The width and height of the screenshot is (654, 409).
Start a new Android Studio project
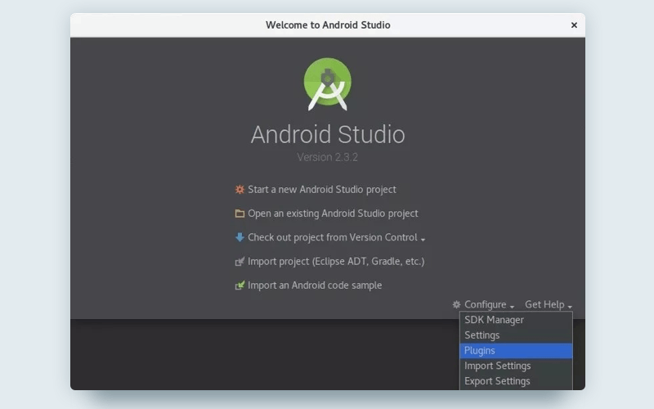pos(321,190)
